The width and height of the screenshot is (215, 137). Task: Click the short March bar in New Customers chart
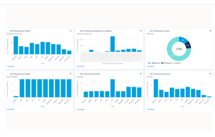click(16, 97)
